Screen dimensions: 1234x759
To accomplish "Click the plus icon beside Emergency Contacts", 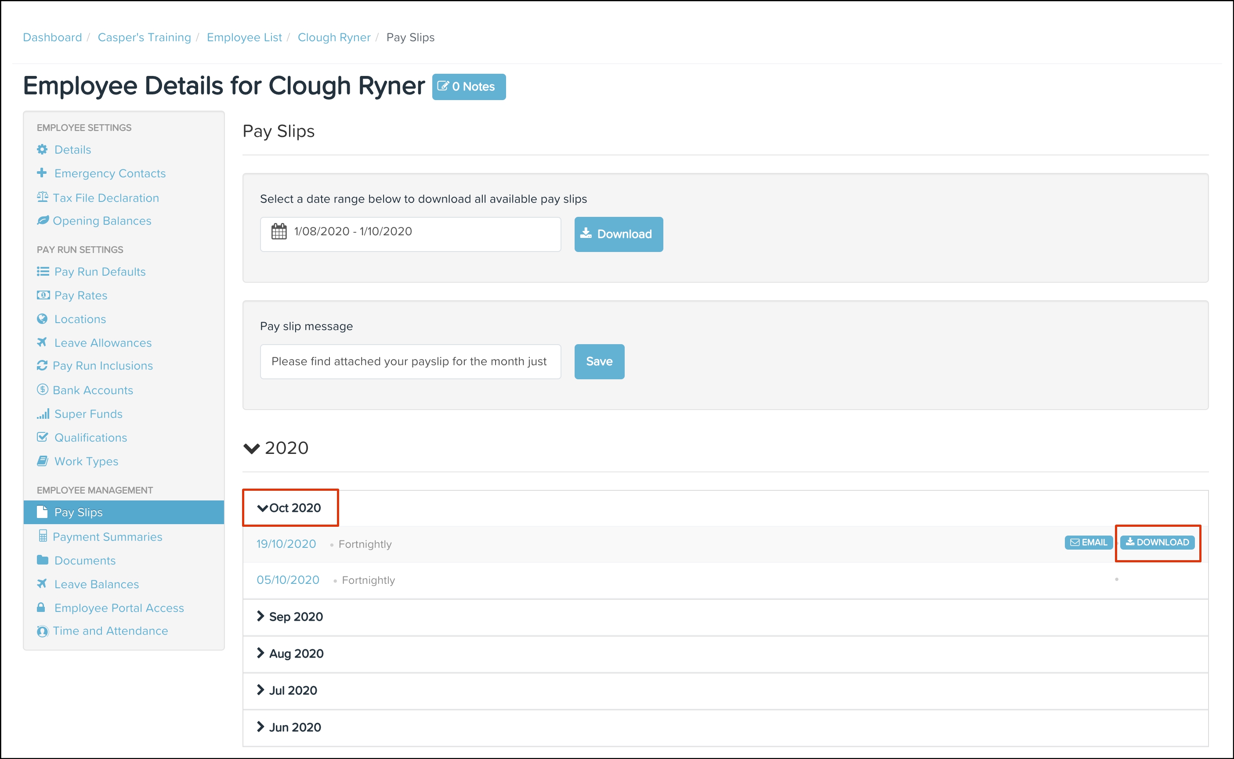I will pyautogui.click(x=42, y=173).
